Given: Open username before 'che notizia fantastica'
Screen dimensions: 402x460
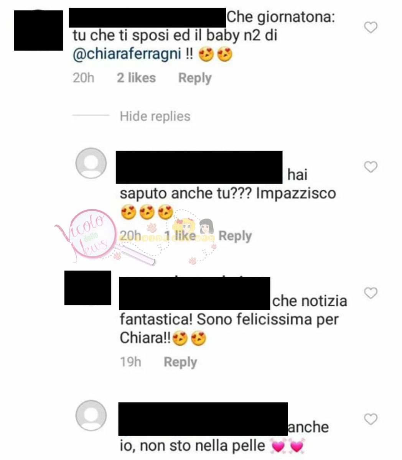Looking at the screenshot, I should [194, 293].
